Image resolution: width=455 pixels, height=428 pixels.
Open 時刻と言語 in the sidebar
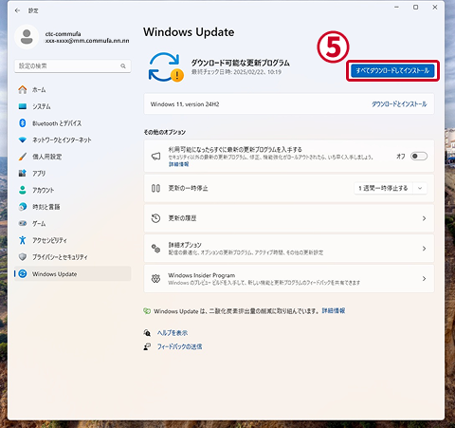pos(72,207)
